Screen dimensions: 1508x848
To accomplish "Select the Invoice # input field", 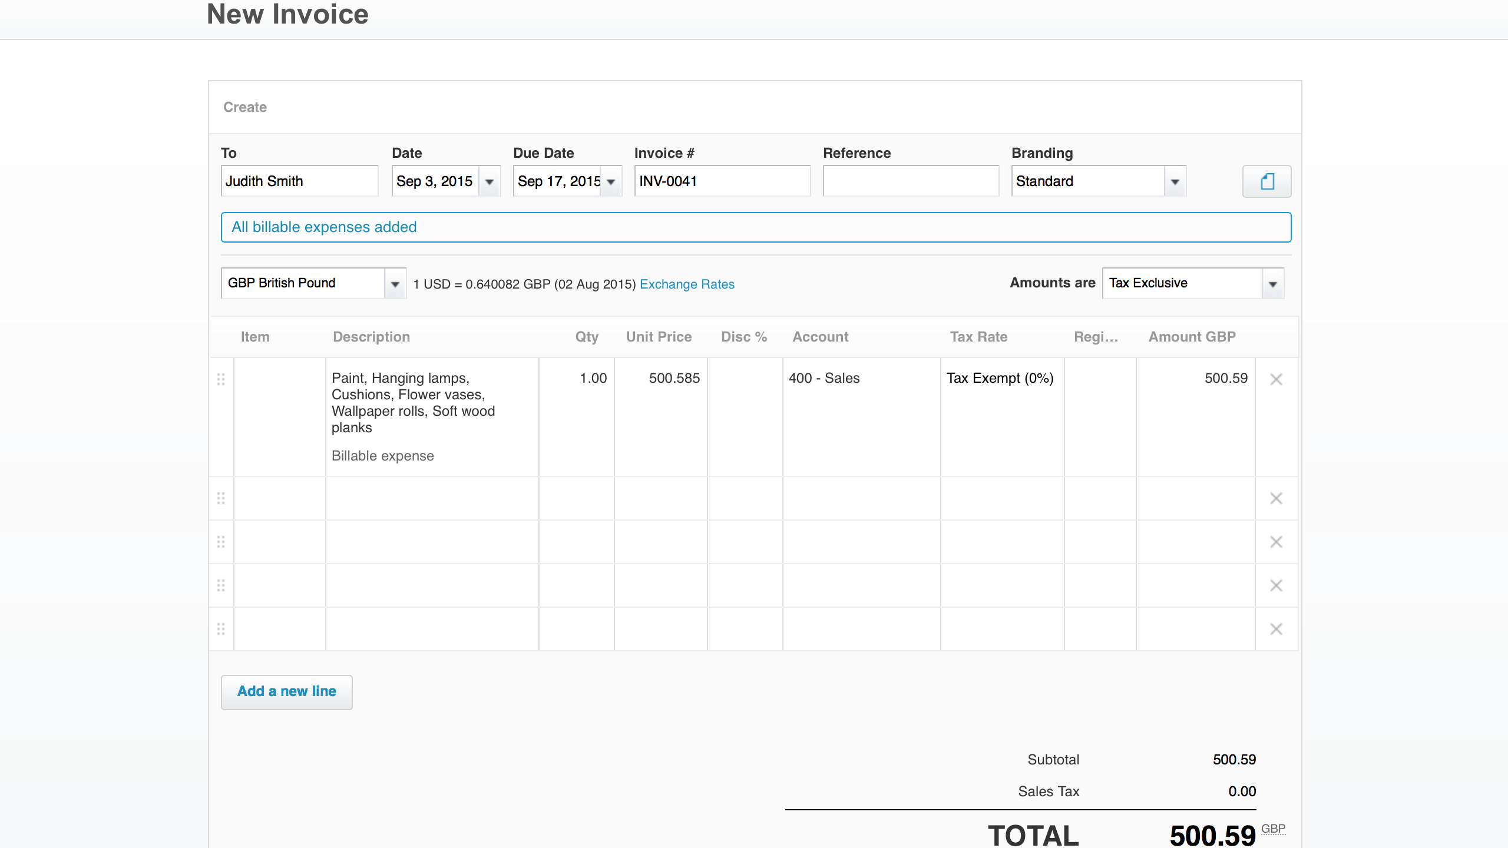I will (722, 181).
